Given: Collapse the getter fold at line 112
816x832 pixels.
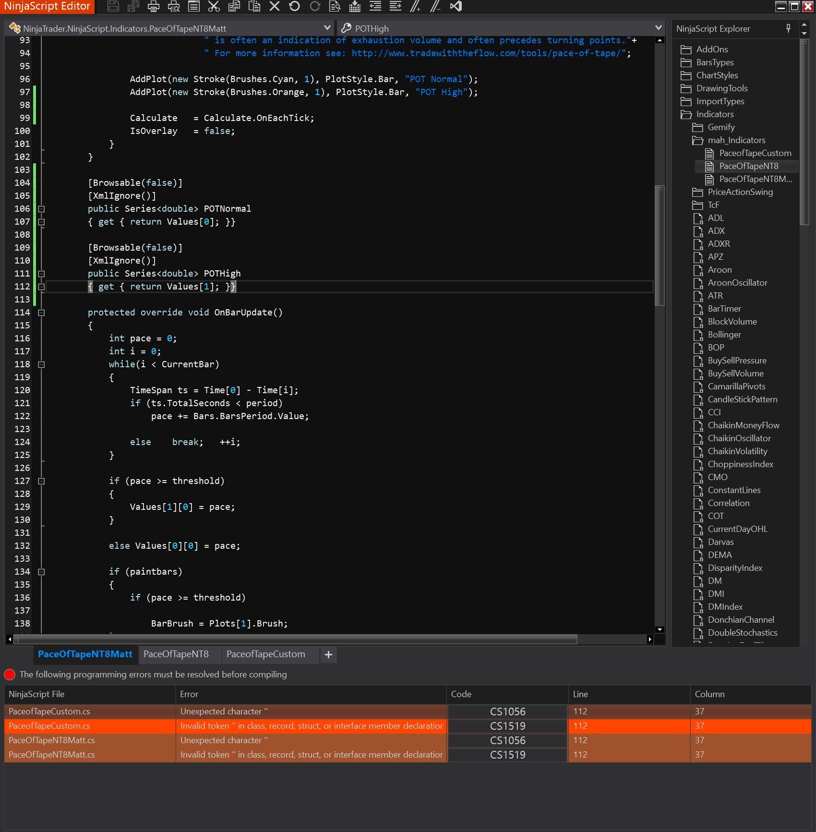Looking at the screenshot, I should 41,287.
